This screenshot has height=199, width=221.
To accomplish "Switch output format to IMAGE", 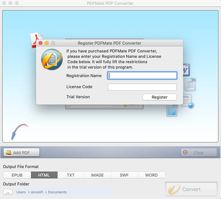I will [97, 175].
